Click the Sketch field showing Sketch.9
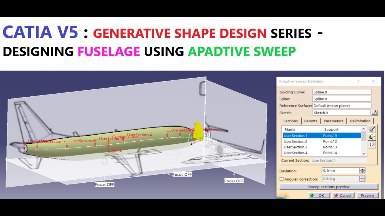This screenshot has width=385, height=216. [341, 113]
